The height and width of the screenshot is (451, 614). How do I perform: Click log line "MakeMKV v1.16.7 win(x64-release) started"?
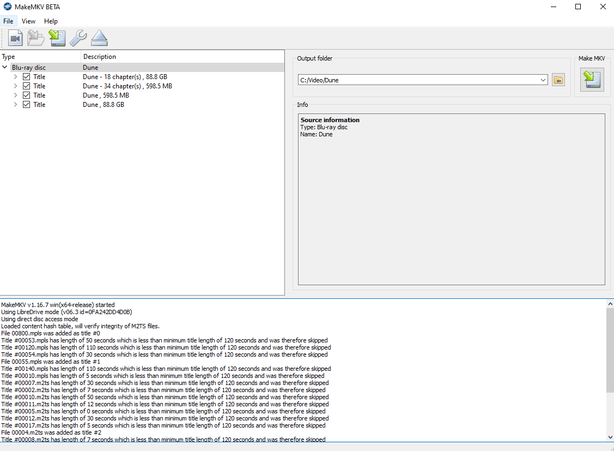(58, 305)
